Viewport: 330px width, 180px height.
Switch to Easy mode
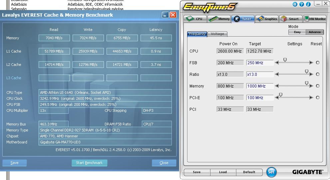tap(297, 32)
